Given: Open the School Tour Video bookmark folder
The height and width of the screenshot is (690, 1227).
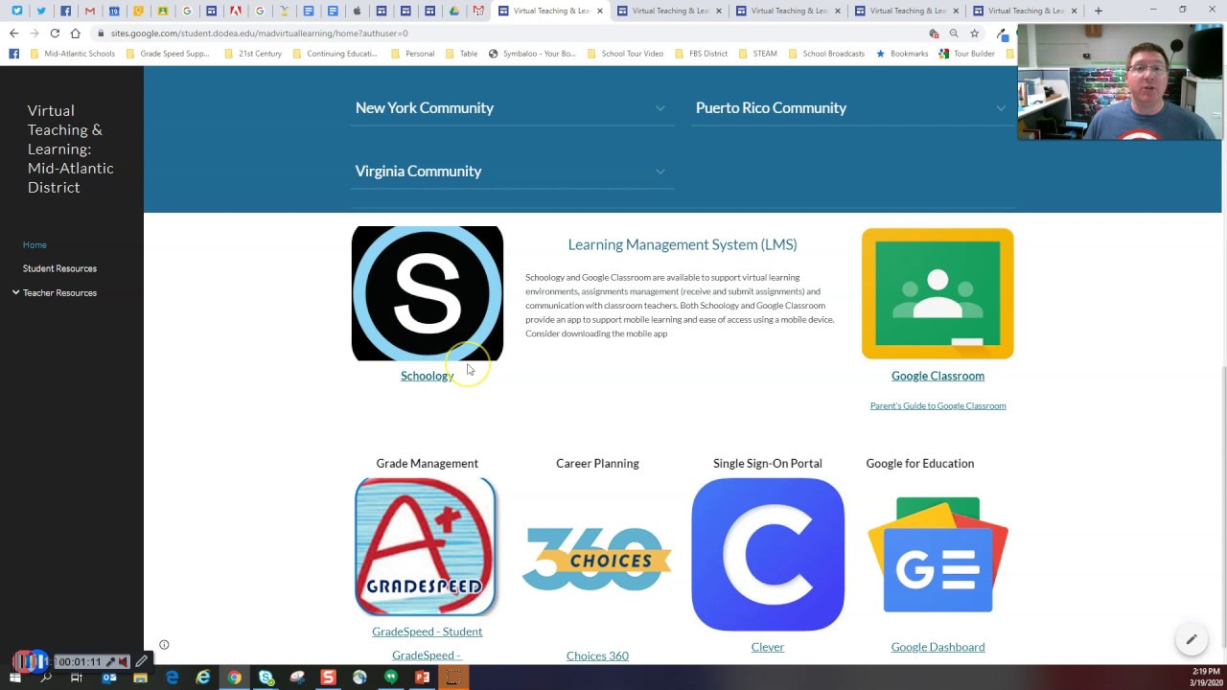Looking at the screenshot, I should coord(625,54).
